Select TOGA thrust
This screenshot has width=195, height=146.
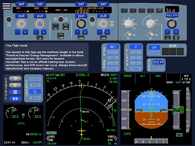click(35, 79)
